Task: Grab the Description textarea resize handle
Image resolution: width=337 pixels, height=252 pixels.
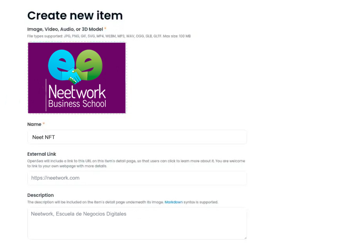Action: pyautogui.click(x=245, y=237)
